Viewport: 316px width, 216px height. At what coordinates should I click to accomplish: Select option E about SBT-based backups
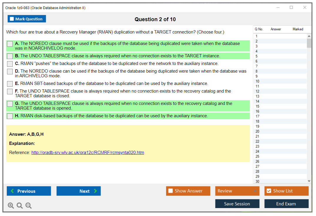pos(9,83)
